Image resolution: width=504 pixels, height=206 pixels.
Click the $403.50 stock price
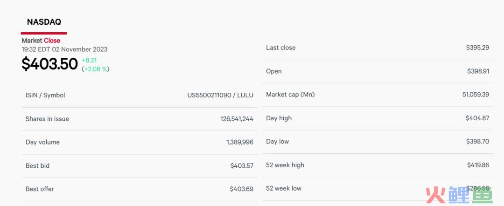tap(49, 63)
